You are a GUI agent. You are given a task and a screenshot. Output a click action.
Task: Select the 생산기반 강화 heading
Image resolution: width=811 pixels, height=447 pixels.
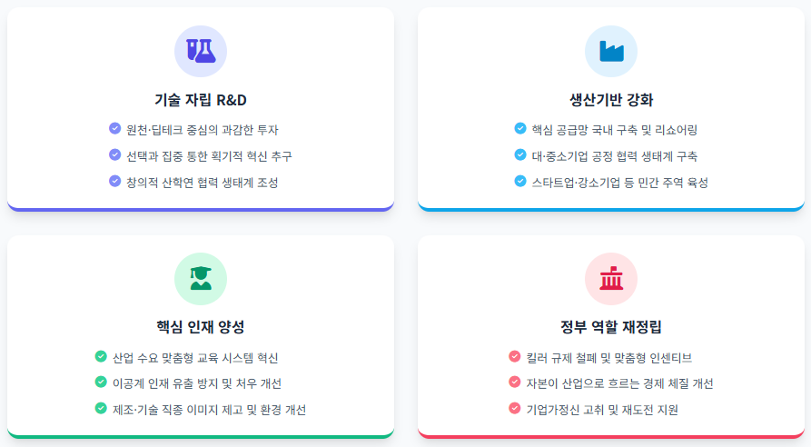(x=611, y=100)
